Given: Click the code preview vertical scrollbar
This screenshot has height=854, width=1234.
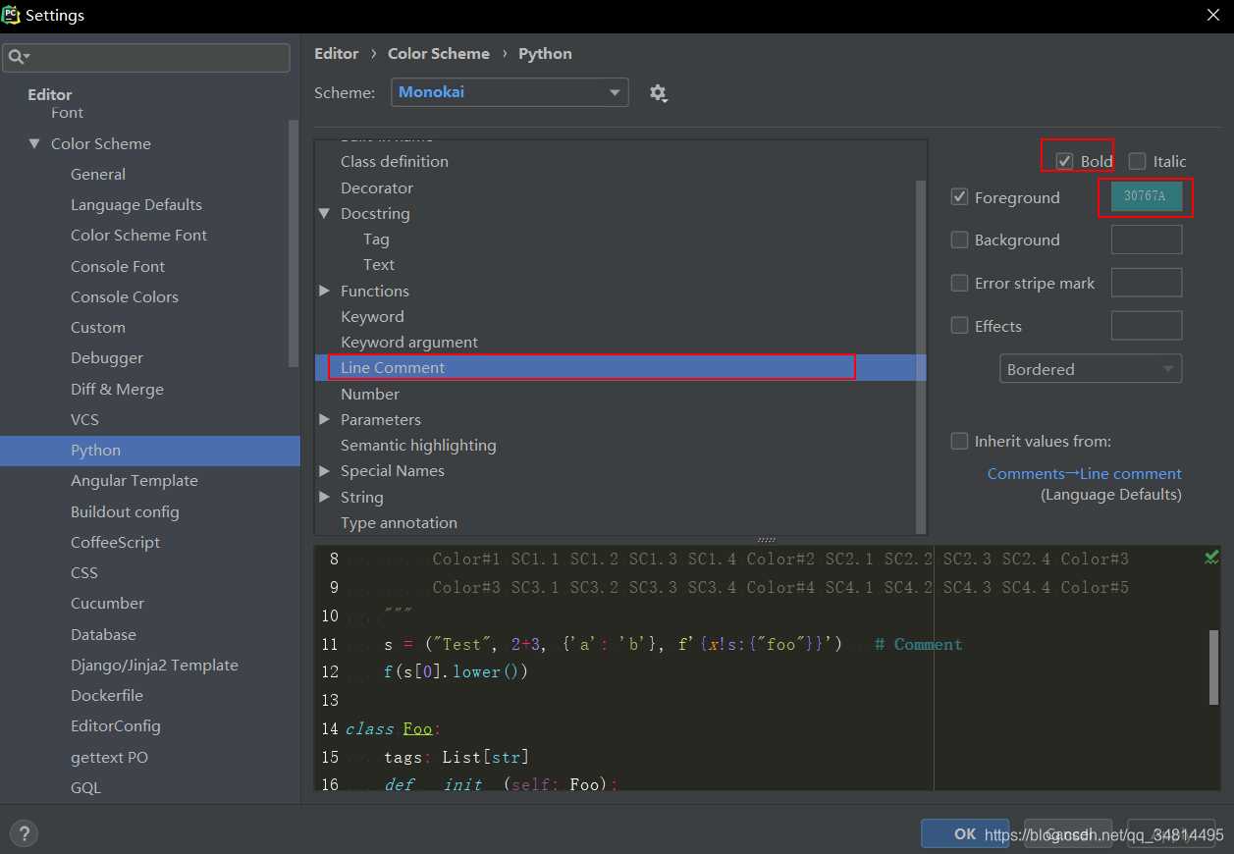Looking at the screenshot, I should tap(1214, 667).
